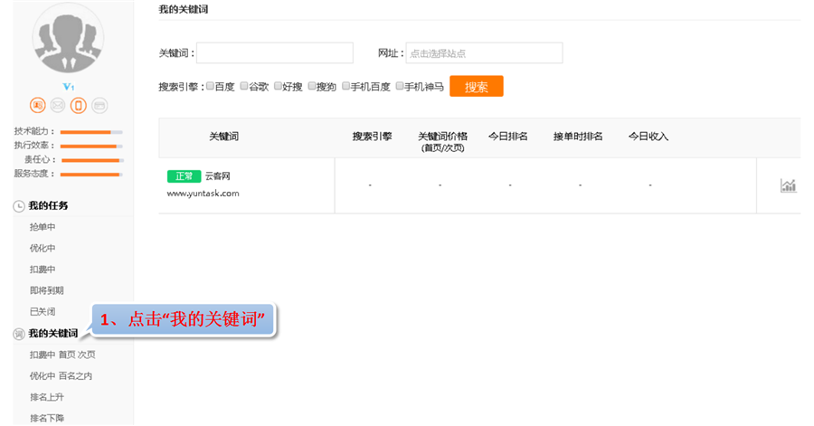Image resolution: width=814 pixels, height=426 pixels.
Task: Check the 搜狗 search engine box
Action: [312, 86]
